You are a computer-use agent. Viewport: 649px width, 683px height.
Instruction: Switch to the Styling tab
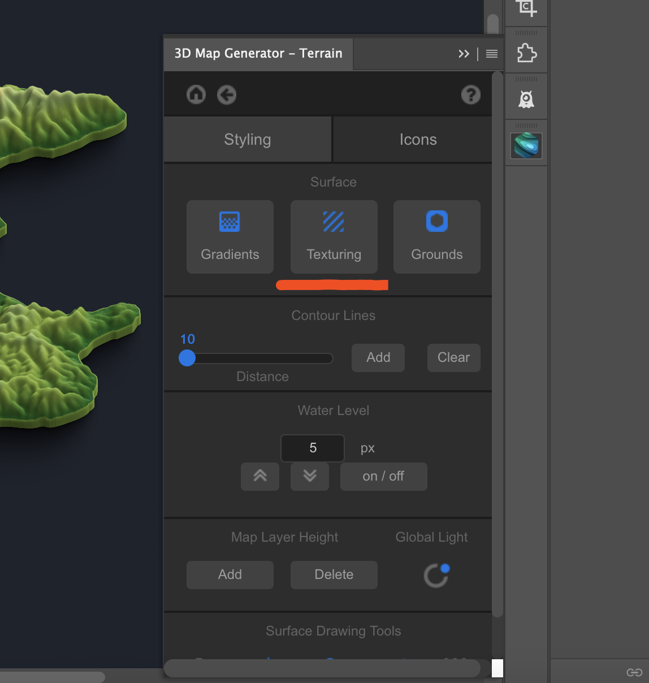[x=248, y=140]
